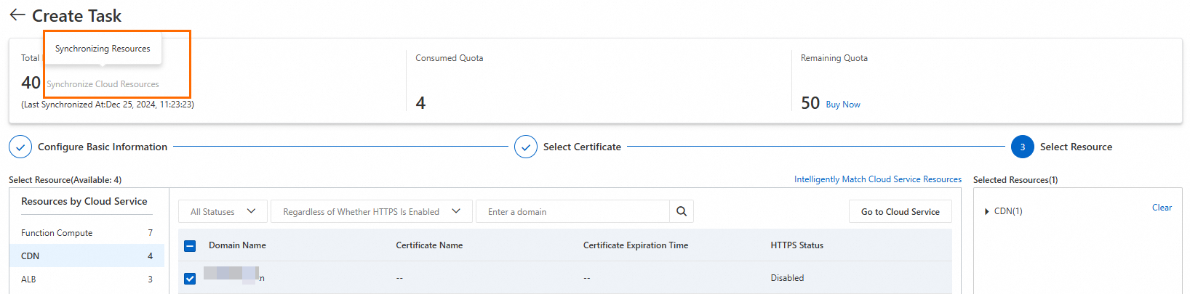Uncheck the first domain row checkbox

tap(190, 279)
